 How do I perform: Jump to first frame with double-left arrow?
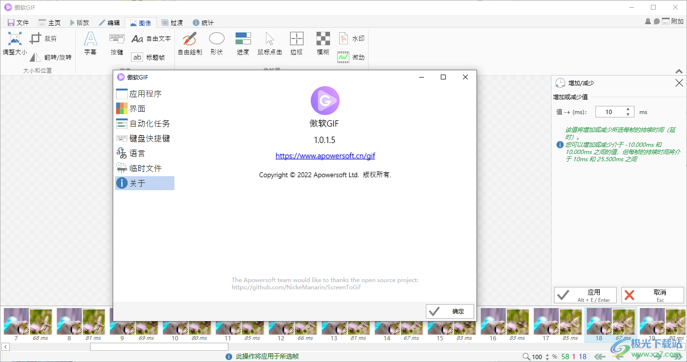(599, 357)
